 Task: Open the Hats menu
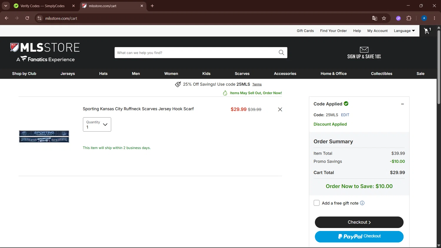point(103,73)
